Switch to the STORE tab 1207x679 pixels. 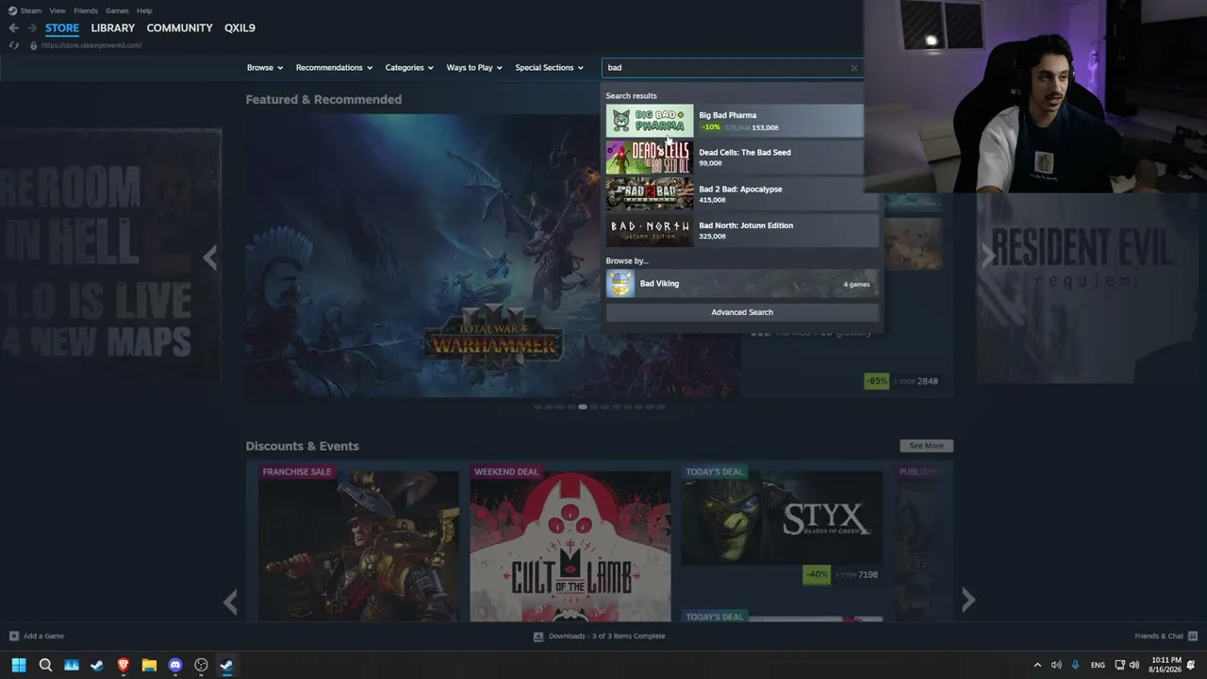[62, 28]
